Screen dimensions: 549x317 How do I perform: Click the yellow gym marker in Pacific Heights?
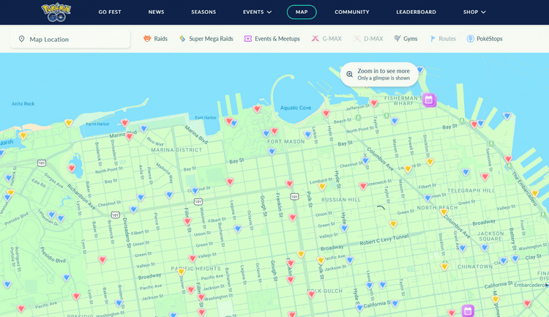(181, 272)
